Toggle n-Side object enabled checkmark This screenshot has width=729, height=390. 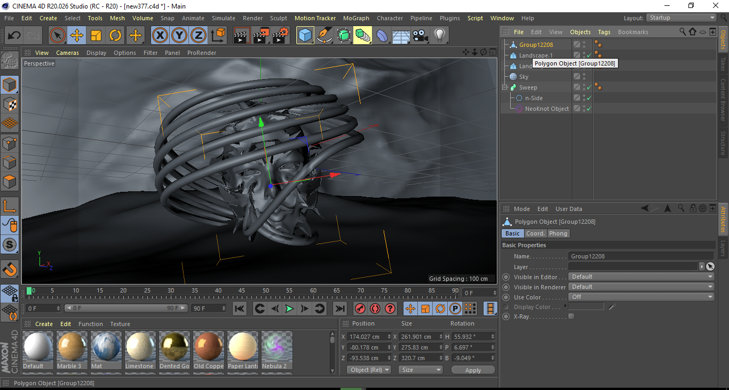(589, 98)
